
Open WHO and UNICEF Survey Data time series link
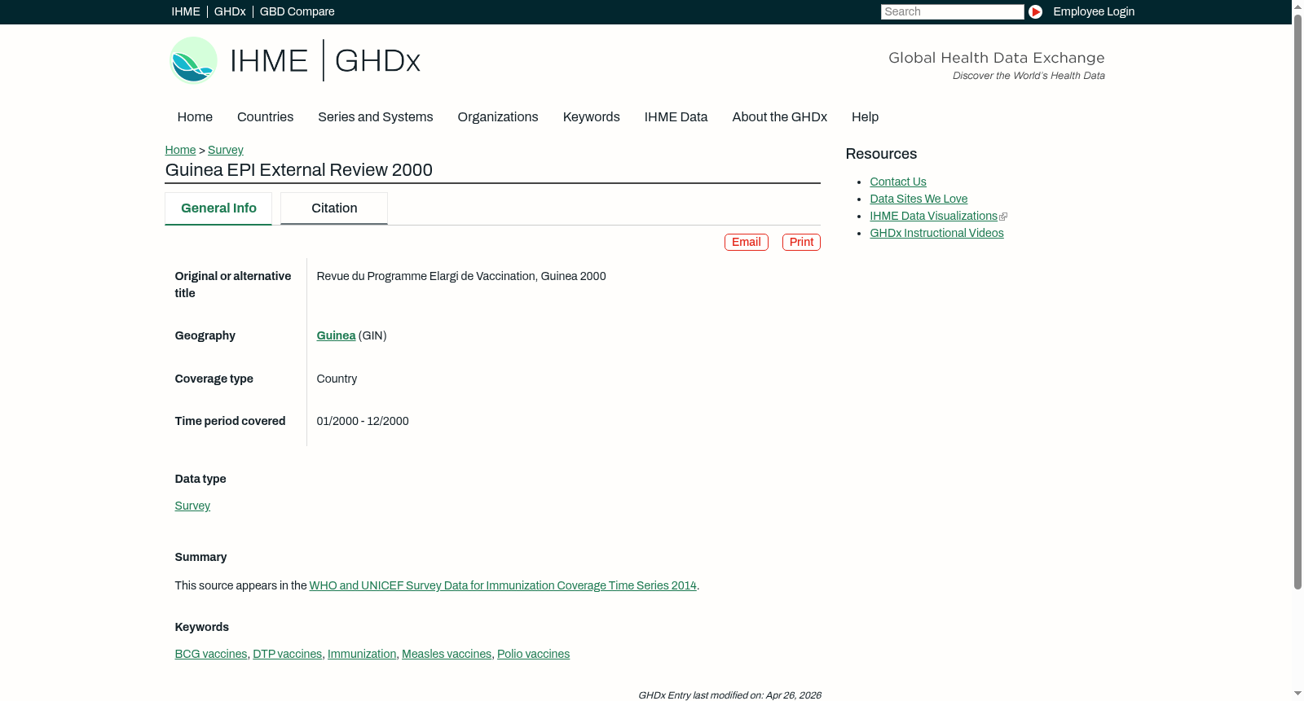(503, 585)
